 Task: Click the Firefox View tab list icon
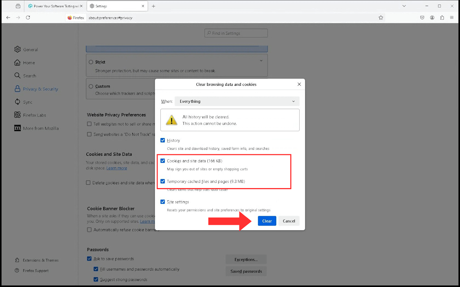[x=18, y=6]
